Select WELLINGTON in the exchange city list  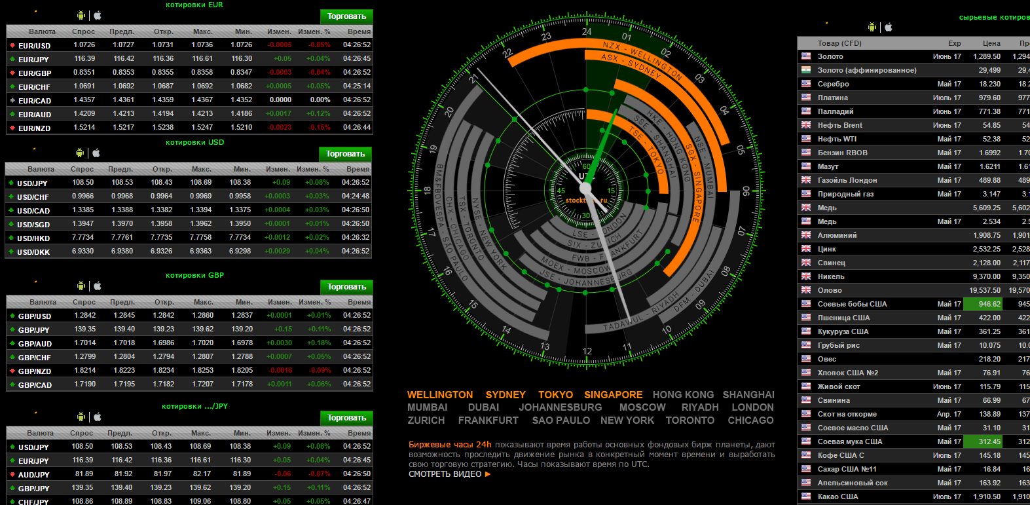pyautogui.click(x=440, y=395)
